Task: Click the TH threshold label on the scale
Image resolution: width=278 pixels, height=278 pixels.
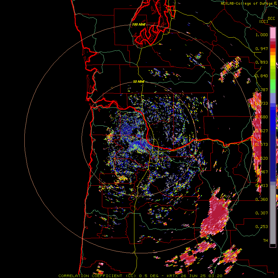Action: [265, 241]
